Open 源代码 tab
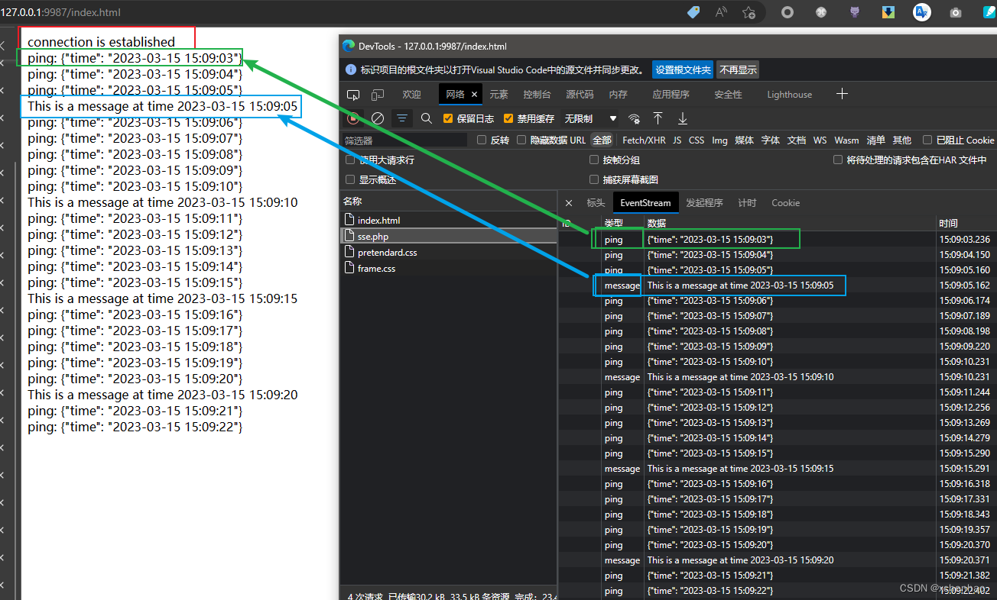This screenshot has width=997, height=600. (x=580, y=95)
